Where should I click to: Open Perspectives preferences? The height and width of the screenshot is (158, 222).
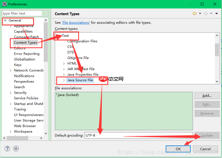coord(24,82)
